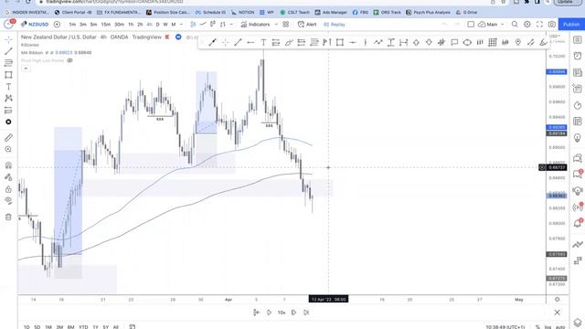Toggle visibility of Pivot High Low Points indicator

(69, 60)
